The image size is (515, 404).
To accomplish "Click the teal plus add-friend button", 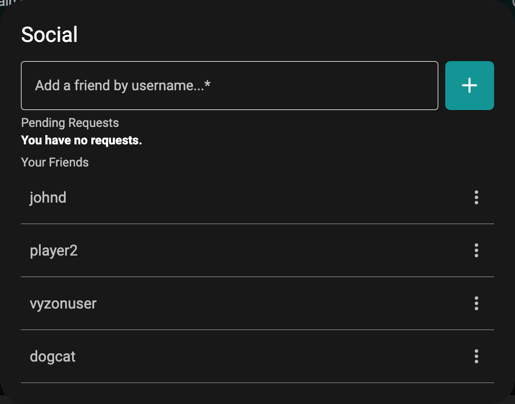I will [x=469, y=86].
